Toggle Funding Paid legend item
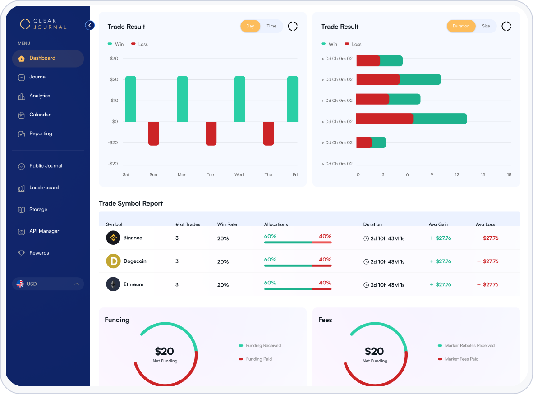 coord(255,359)
